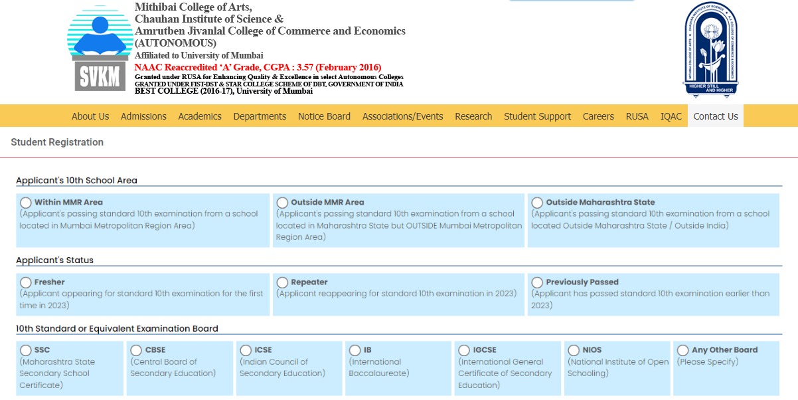The image size is (798, 400).
Task: Select ICSE examination board radio
Action: click(246, 350)
